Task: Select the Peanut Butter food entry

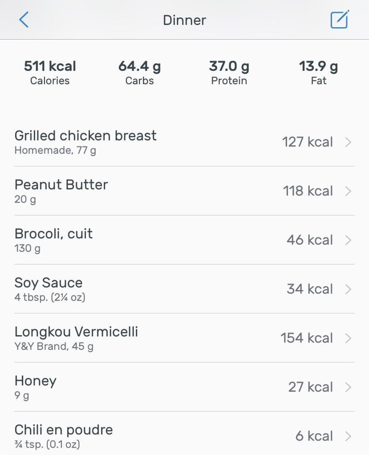Action: pos(184,191)
